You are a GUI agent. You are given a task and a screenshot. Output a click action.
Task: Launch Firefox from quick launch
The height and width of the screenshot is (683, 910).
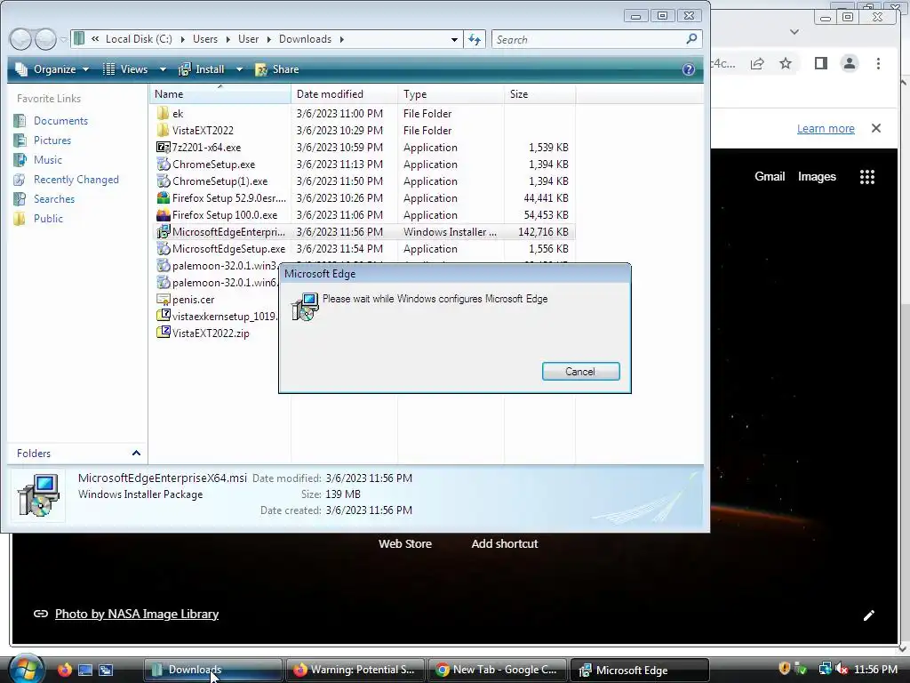64,670
